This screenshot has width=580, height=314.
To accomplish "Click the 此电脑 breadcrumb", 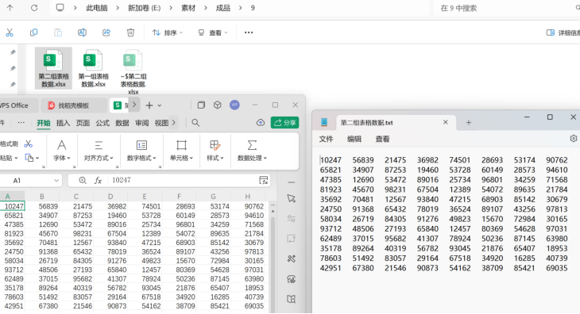I will pos(97,8).
